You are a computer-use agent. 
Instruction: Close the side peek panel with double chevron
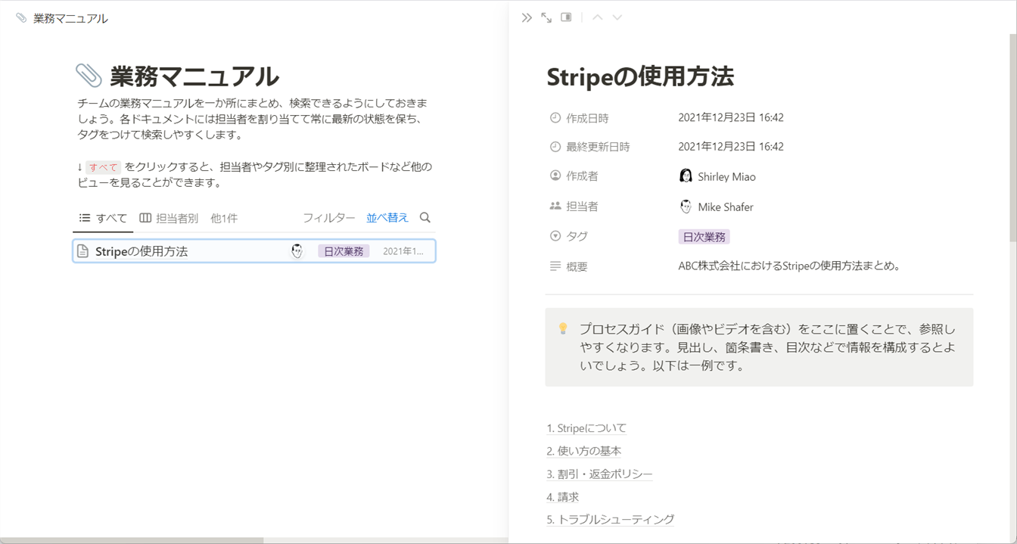pos(527,17)
